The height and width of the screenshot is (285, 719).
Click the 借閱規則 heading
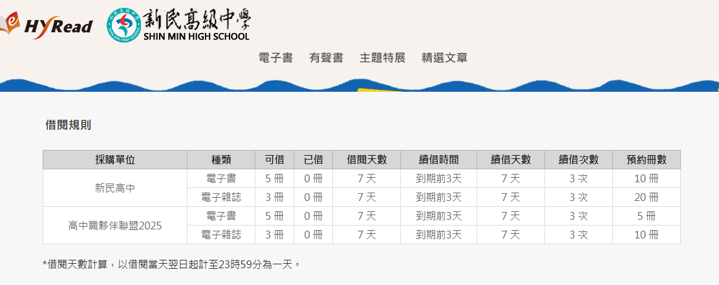(x=68, y=125)
